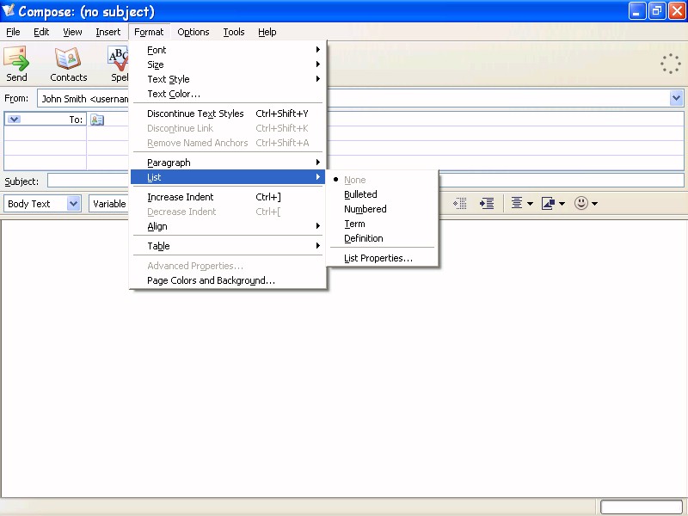Open the From account dropdown arrow

pos(676,98)
